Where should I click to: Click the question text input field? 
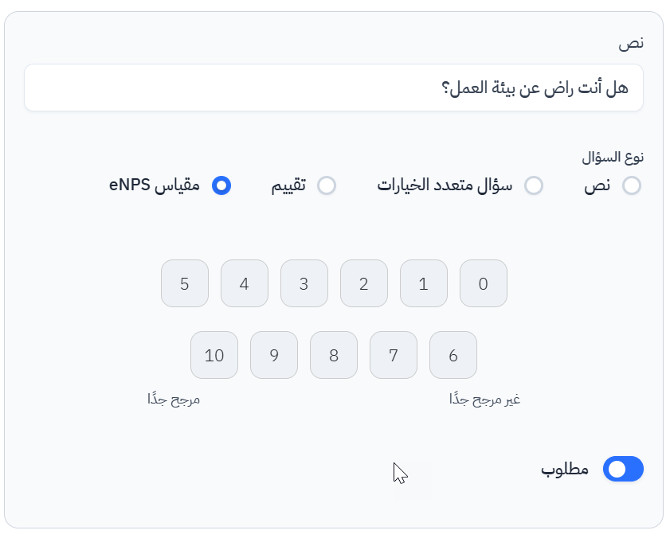click(x=334, y=88)
